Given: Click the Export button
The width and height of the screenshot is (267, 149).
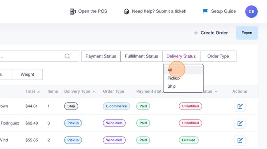Looking at the screenshot, I should 247,33.
